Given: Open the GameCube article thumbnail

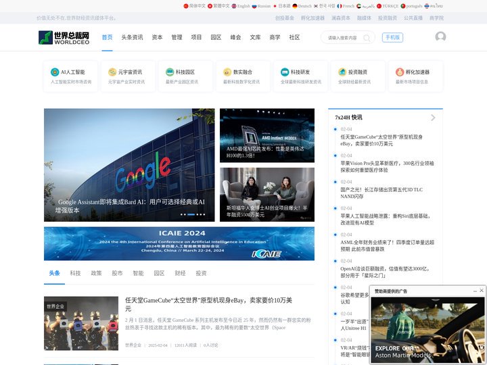Looking at the screenshot, I should tap(81, 323).
